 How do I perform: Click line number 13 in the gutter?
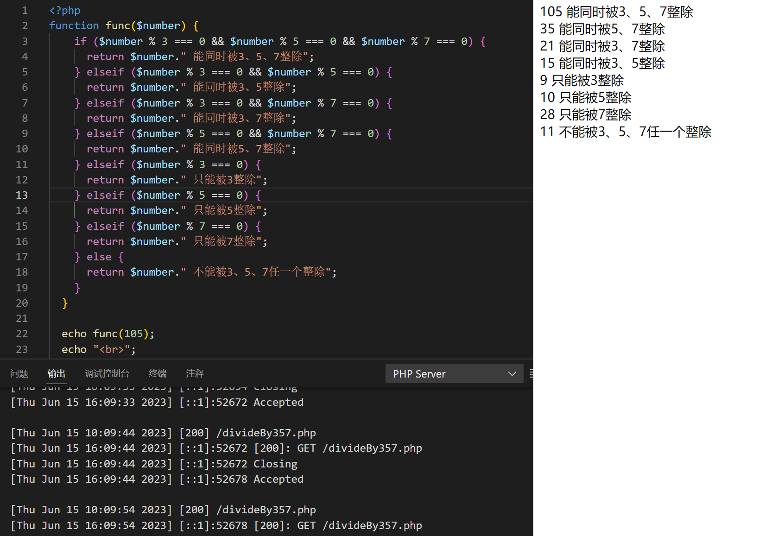pos(22,195)
